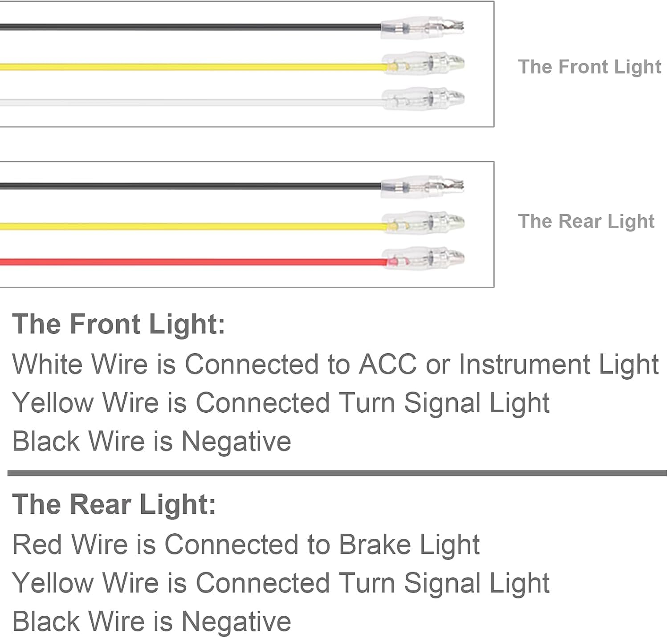Click the yellow wire in the rear light diagram
The height and width of the screenshot is (638, 668).
pyautogui.click(x=191, y=227)
